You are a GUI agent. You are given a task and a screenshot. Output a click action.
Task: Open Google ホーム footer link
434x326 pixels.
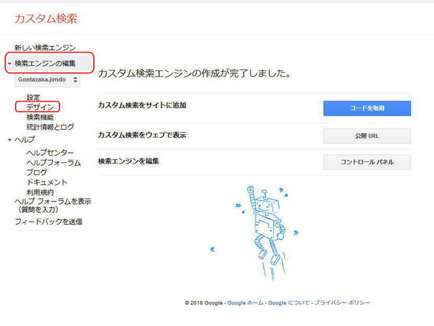(245, 303)
